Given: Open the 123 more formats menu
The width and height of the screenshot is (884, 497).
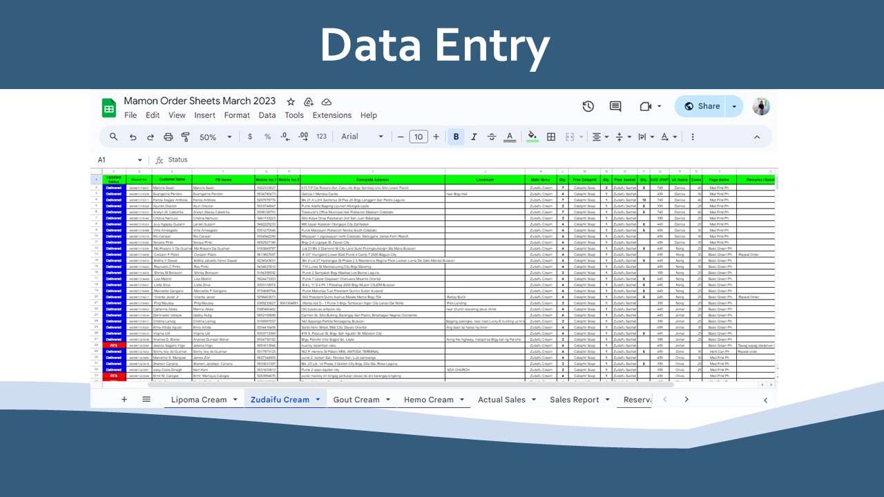Looking at the screenshot, I should pos(321,137).
